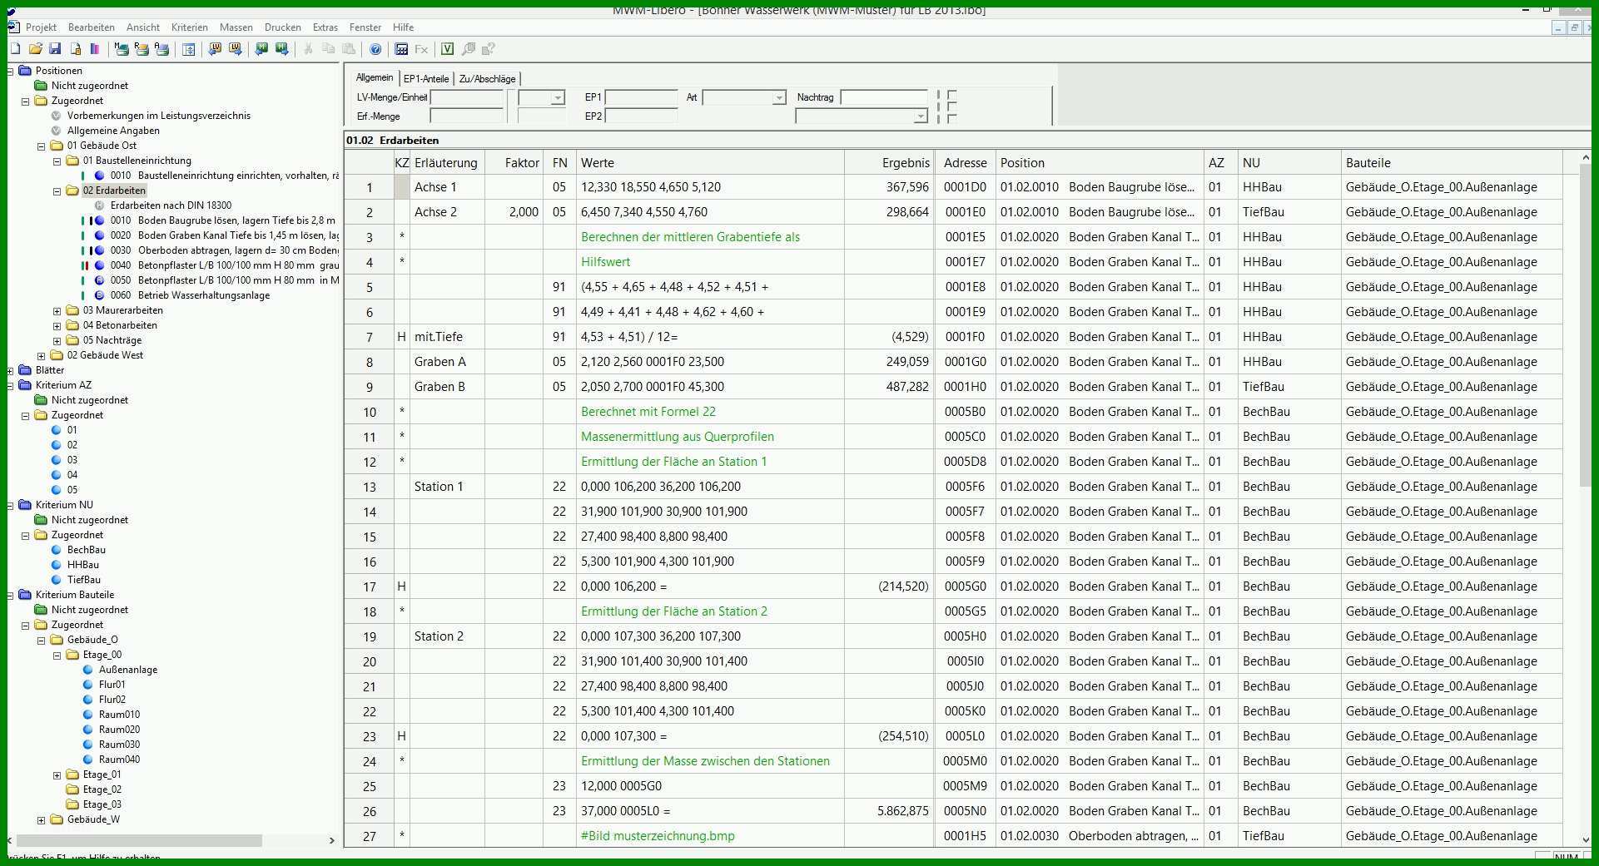Image resolution: width=1599 pixels, height=866 pixels.
Task: Collapse the 01 Baustelleneinrichtung tree folder
Action: point(57,161)
